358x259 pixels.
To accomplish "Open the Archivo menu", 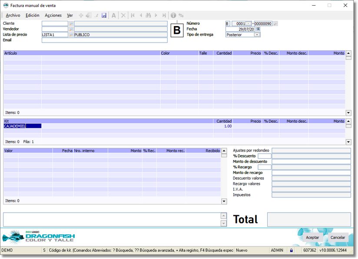I will (x=13, y=15).
